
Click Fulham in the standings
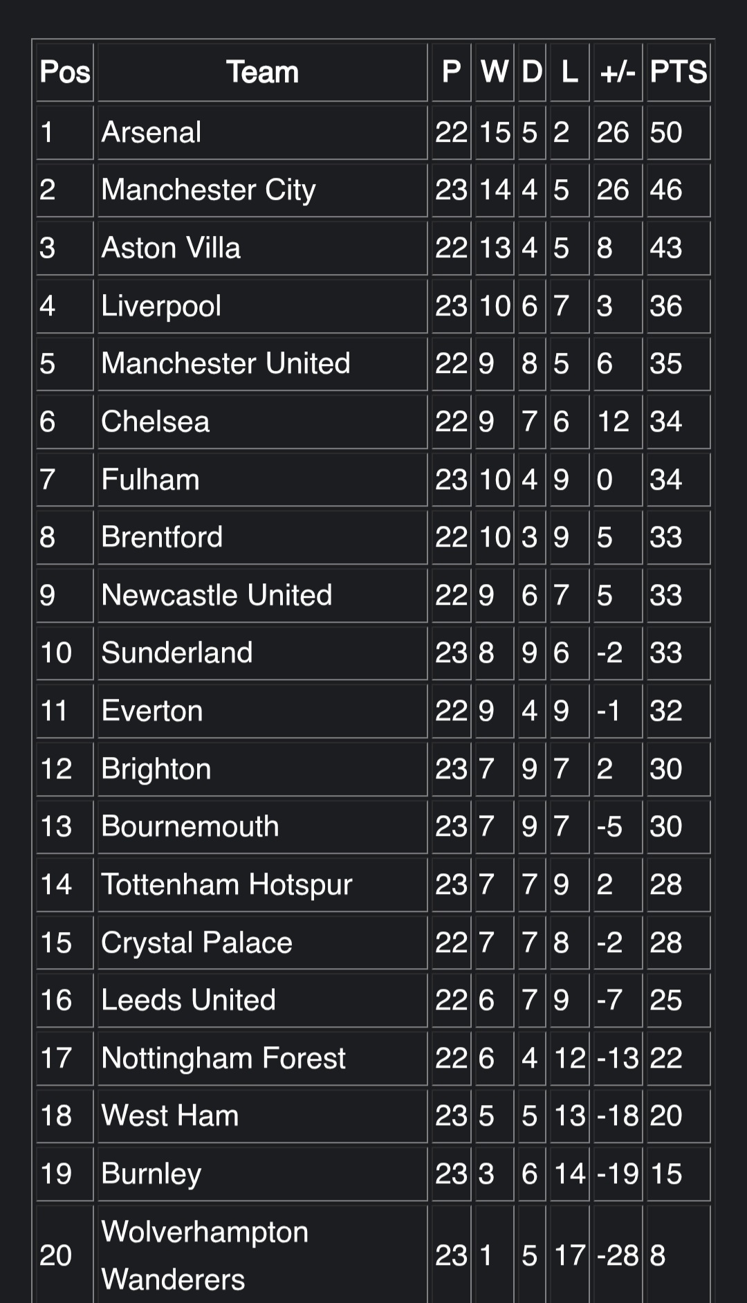150,480
